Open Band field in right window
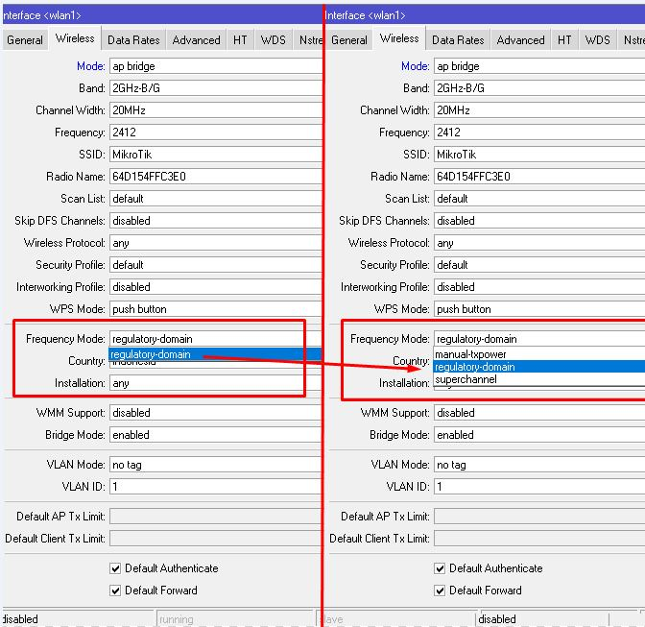The height and width of the screenshot is (627, 645). click(x=539, y=88)
